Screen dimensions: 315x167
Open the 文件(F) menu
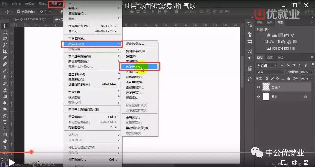pos(16,4)
